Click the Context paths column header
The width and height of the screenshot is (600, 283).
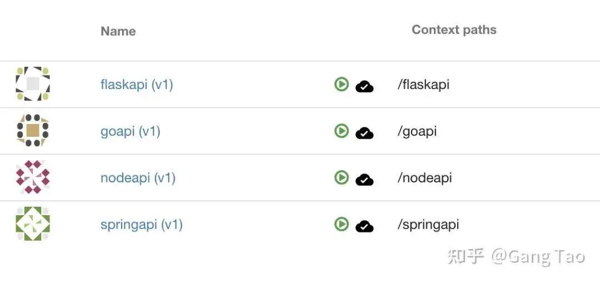tap(454, 29)
